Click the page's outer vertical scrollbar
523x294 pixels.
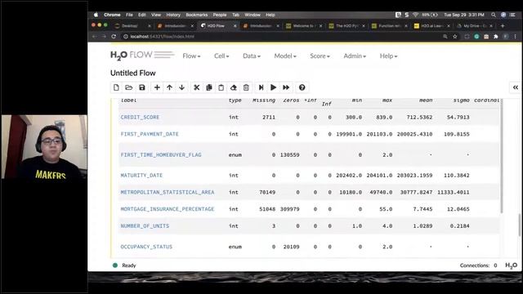519,225
